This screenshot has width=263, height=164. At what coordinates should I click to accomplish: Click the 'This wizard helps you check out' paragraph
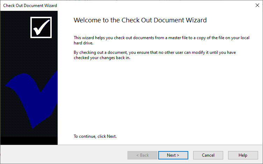click(161, 40)
